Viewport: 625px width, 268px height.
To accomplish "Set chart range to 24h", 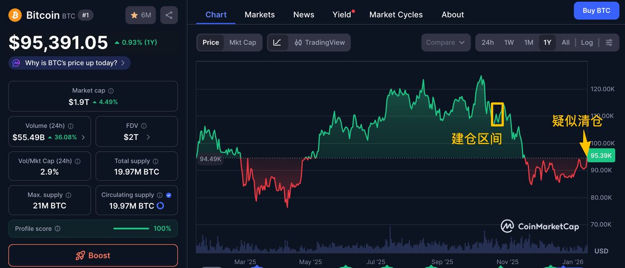I will click(x=488, y=42).
